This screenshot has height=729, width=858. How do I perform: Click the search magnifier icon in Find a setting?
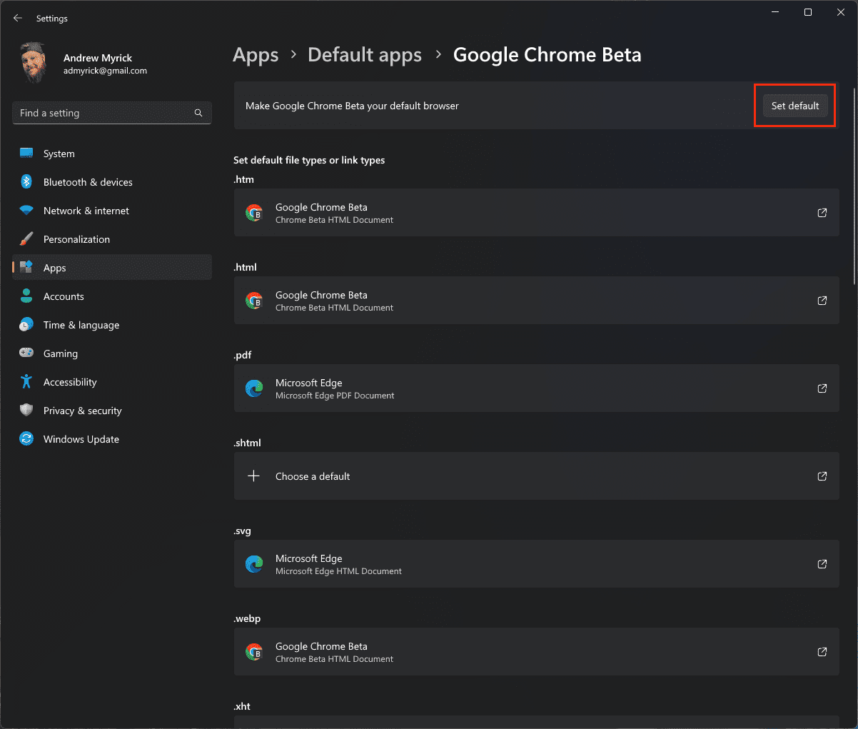[198, 113]
